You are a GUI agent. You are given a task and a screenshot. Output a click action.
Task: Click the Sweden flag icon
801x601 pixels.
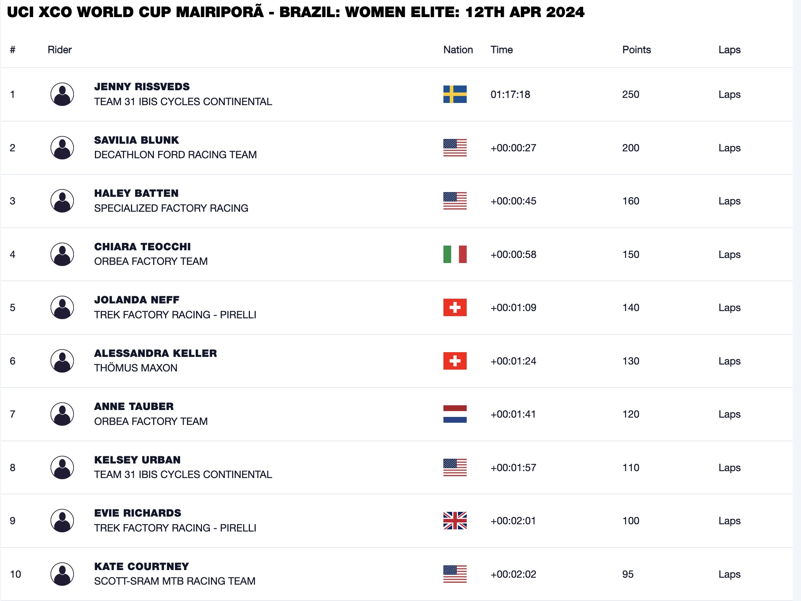click(x=455, y=94)
